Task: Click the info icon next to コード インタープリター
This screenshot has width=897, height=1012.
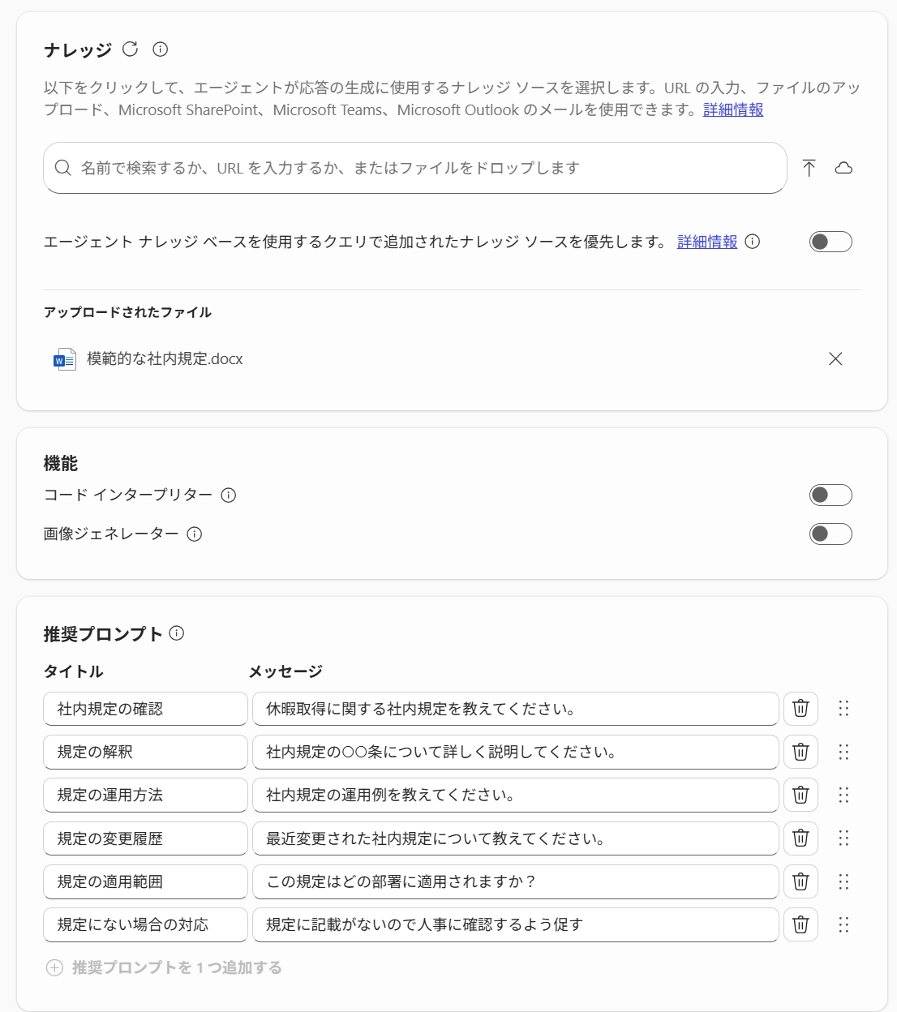Action: 229,495
